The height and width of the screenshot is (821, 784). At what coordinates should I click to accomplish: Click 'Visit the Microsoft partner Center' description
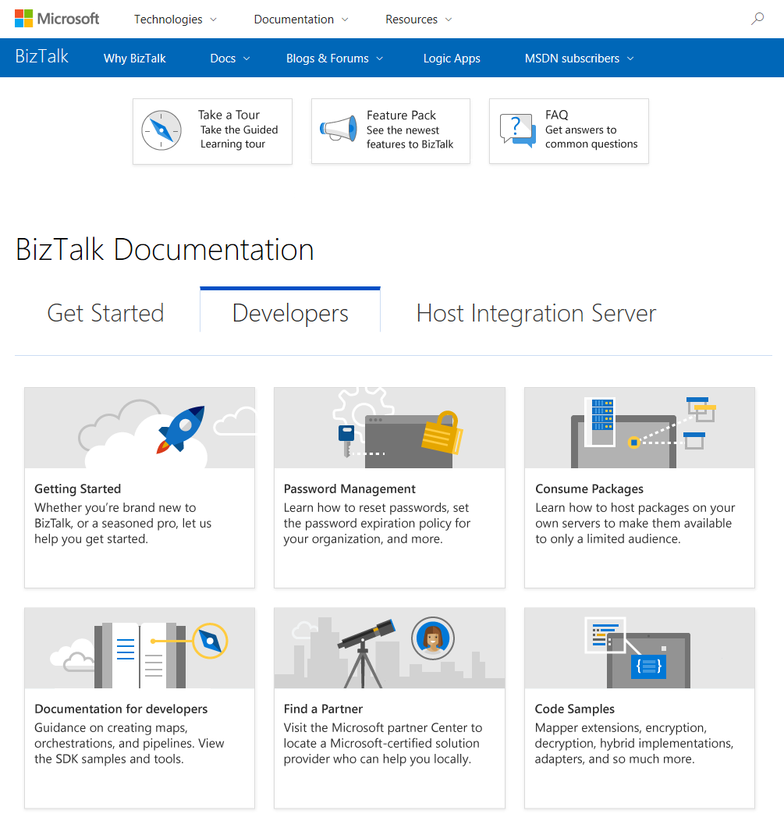point(382,743)
